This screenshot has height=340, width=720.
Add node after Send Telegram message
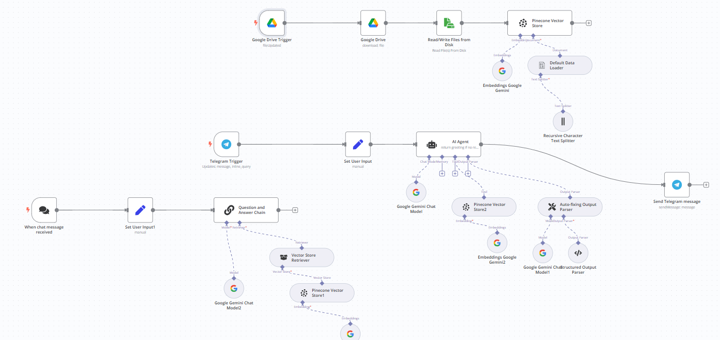(706, 185)
